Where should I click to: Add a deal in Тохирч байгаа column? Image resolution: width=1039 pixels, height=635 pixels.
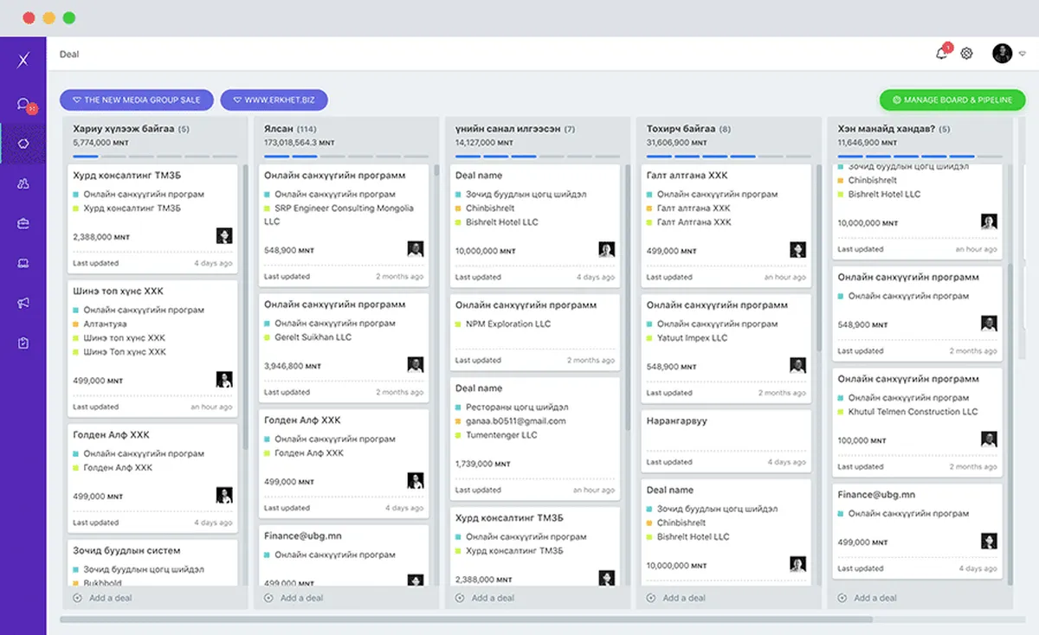pyautogui.click(x=676, y=598)
